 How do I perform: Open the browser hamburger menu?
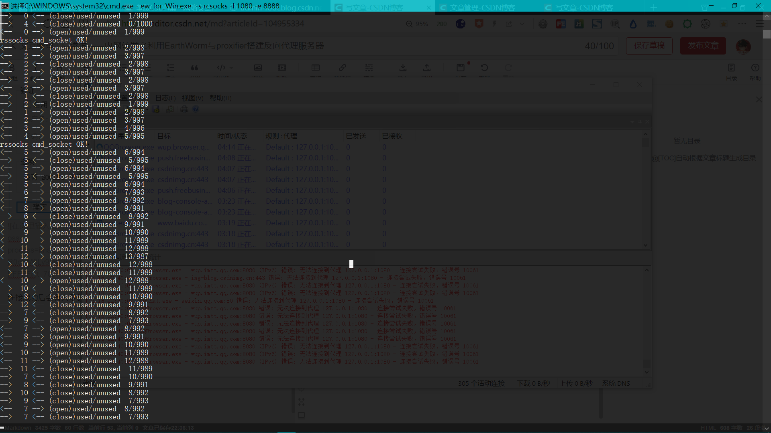pos(760,24)
